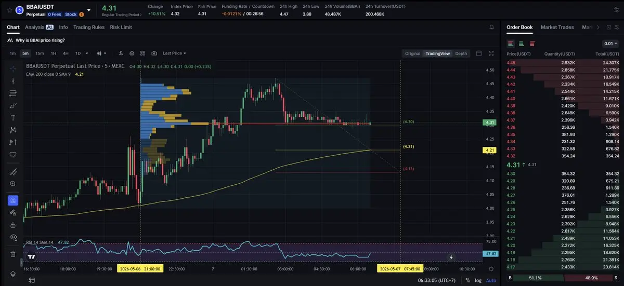Open the Last Price dropdown

click(174, 53)
